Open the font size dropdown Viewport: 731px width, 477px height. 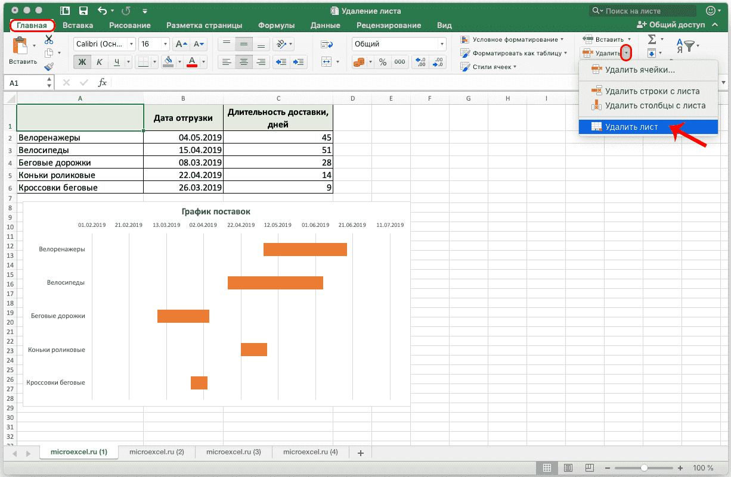click(x=165, y=43)
